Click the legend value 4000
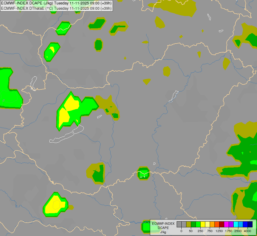257x236 pixels. coord(248,231)
